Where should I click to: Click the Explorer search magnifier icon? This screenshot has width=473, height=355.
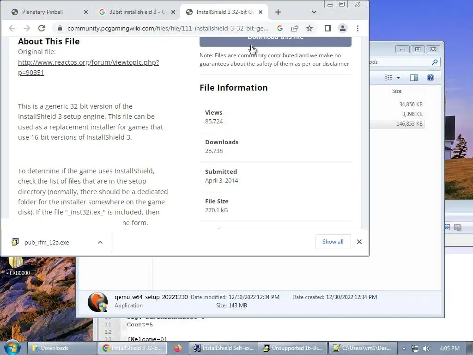[x=435, y=62]
